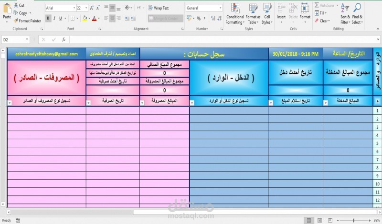Viewport: 382px width, 224px height.
Task: Apply comma style
Action: point(205,18)
